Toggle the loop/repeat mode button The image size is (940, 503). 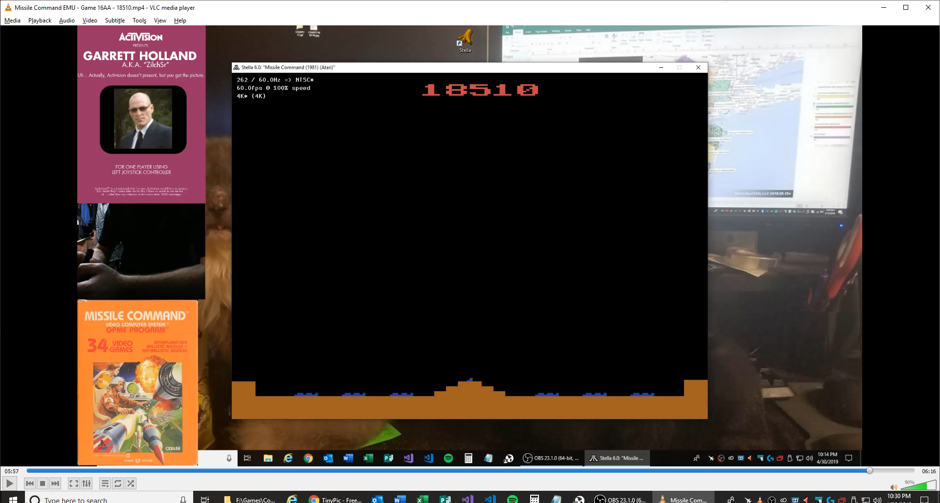pyautogui.click(x=118, y=483)
